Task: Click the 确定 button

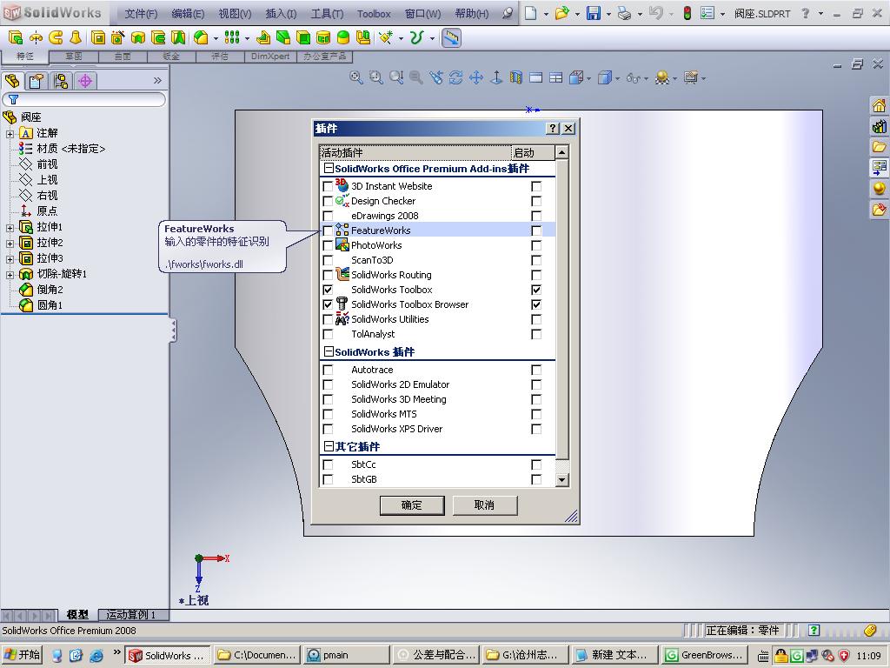Action: point(411,505)
